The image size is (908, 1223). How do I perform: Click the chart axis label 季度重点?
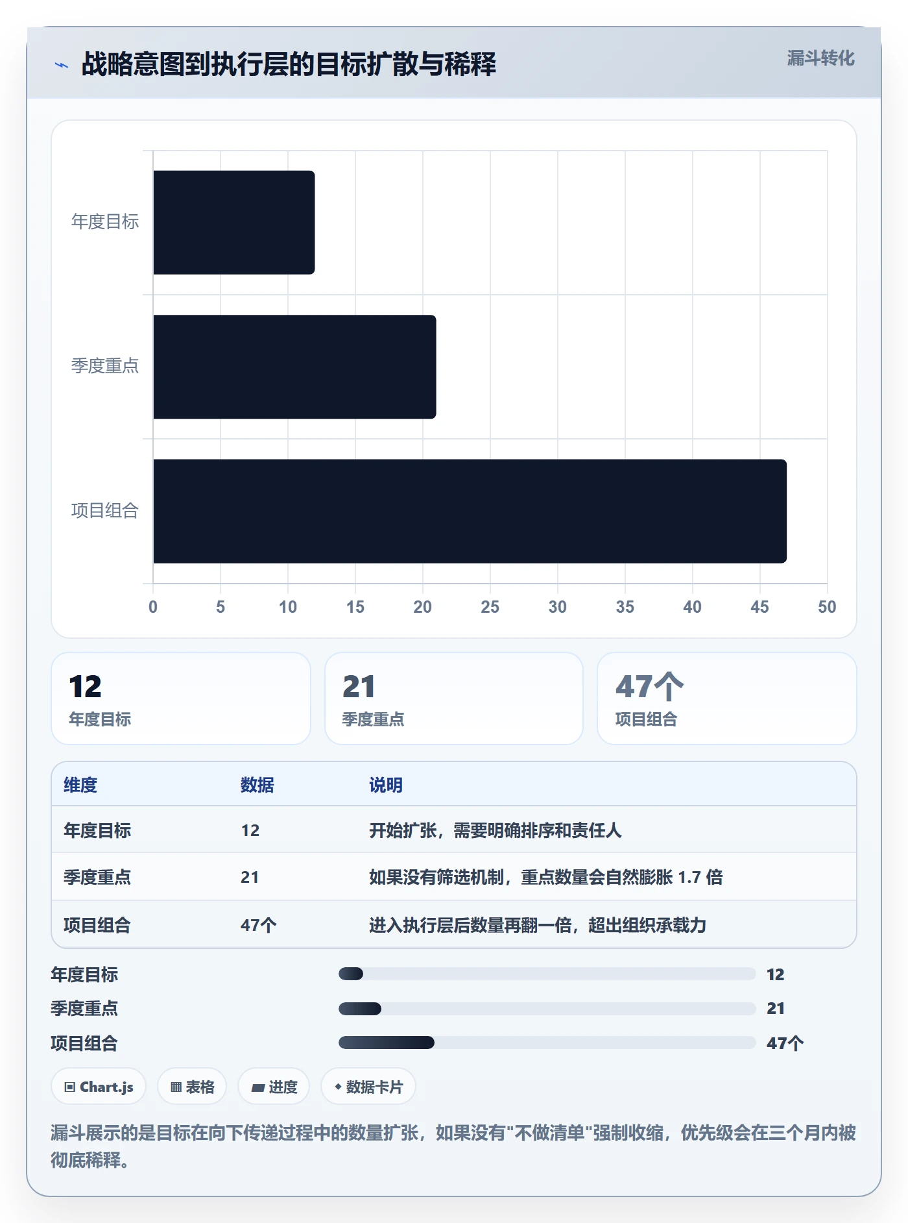pos(105,366)
